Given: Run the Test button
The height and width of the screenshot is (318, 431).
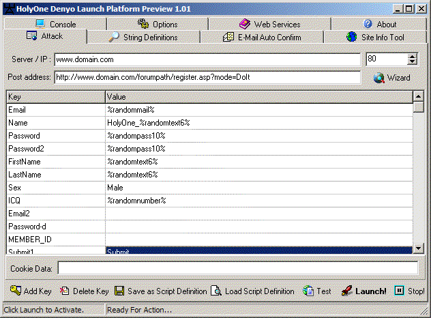Looking at the screenshot, I should (x=317, y=291).
